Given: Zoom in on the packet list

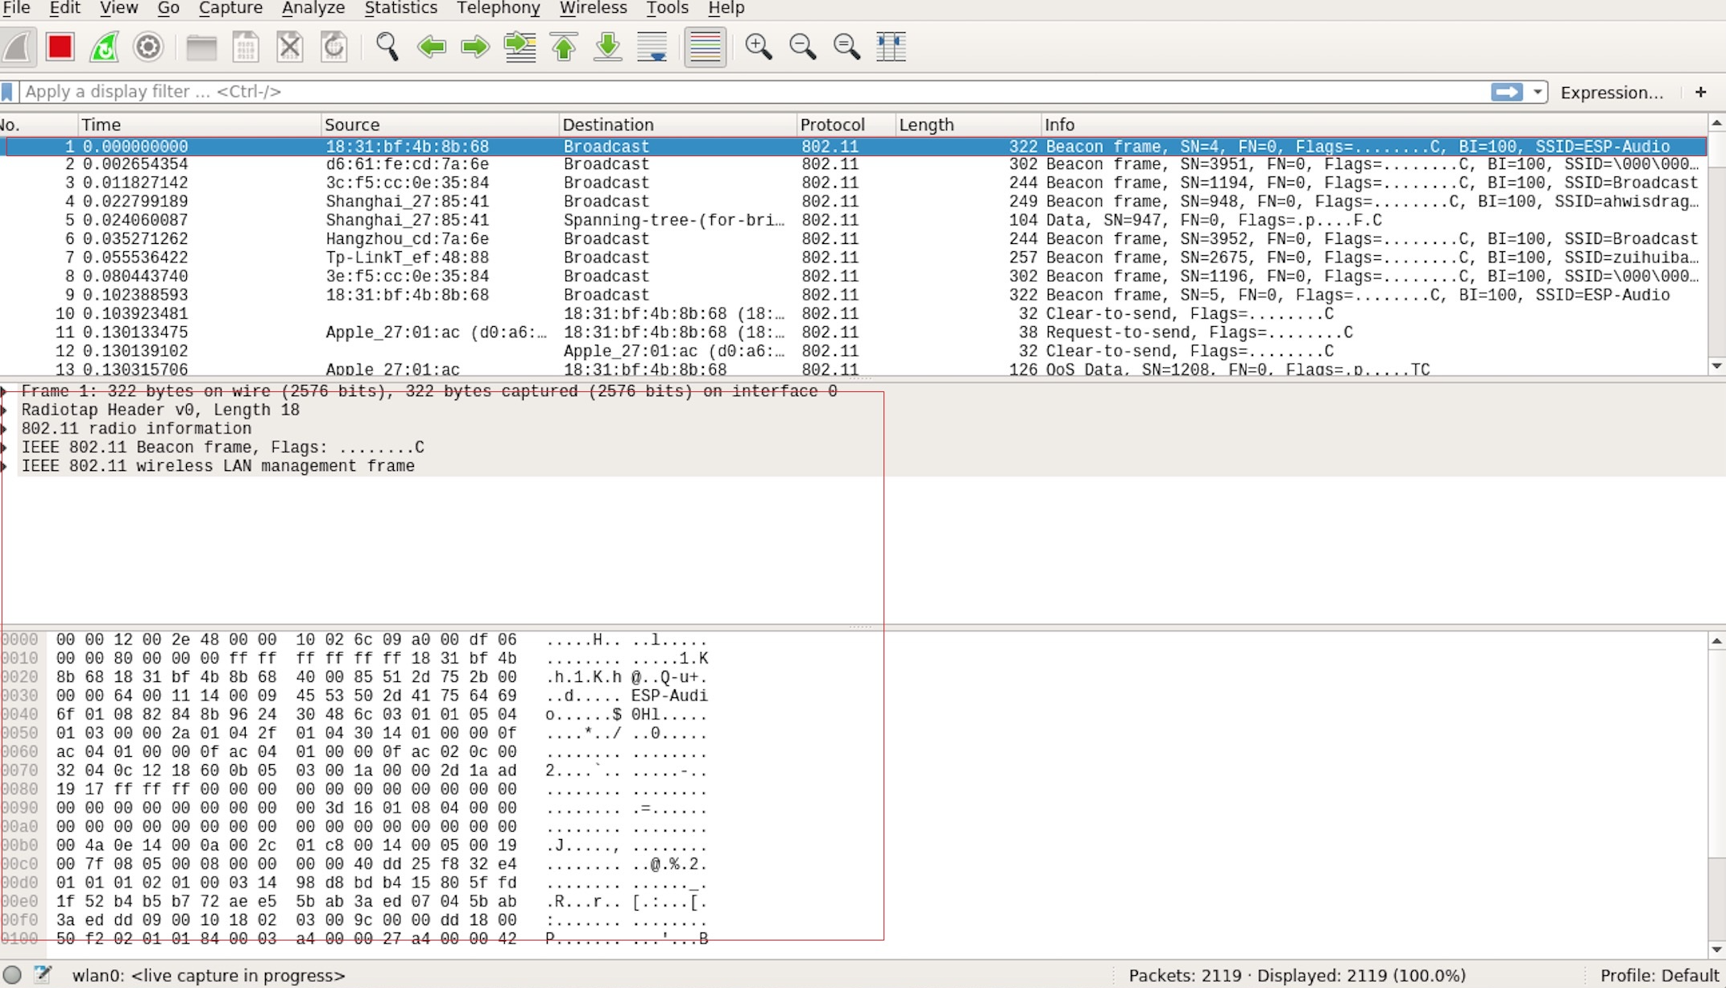Looking at the screenshot, I should tap(757, 47).
